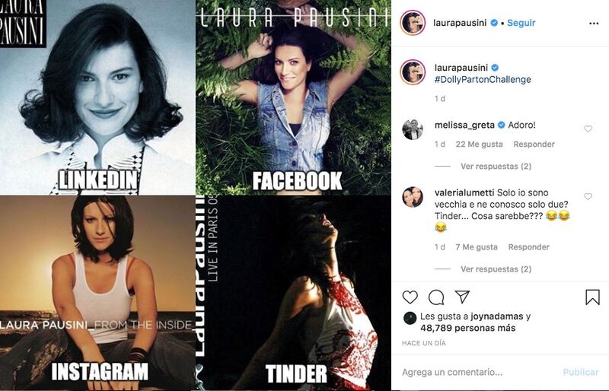Reply to valerialumetti's comment
Screen dimensions: 609x391
(528, 247)
